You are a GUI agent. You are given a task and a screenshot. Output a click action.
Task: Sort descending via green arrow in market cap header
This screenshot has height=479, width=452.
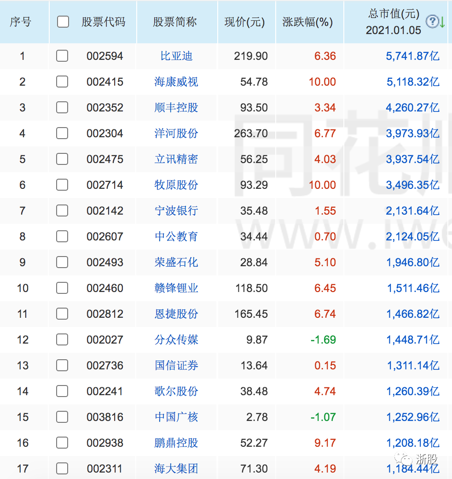click(442, 22)
